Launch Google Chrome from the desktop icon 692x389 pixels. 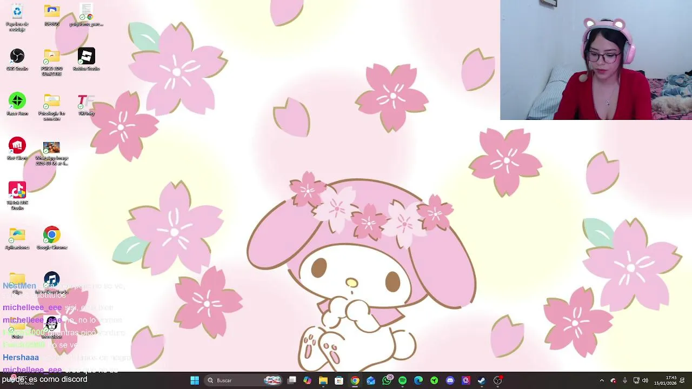[x=52, y=238]
